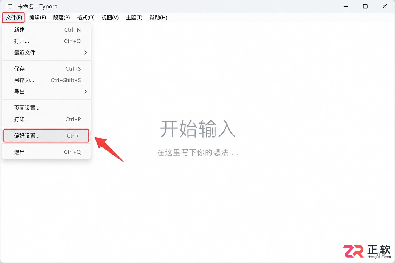Minimize the Typora window
Image resolution: width=395 pixels, height=263 pixels.
(x=346, y=6)
